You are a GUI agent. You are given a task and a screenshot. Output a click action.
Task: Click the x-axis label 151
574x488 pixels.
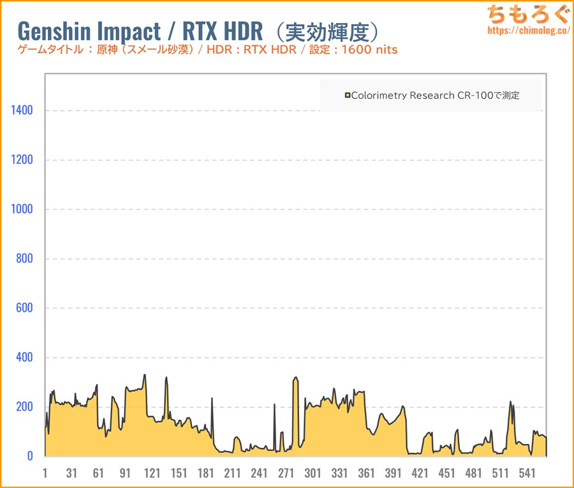(x=179, y=473)
